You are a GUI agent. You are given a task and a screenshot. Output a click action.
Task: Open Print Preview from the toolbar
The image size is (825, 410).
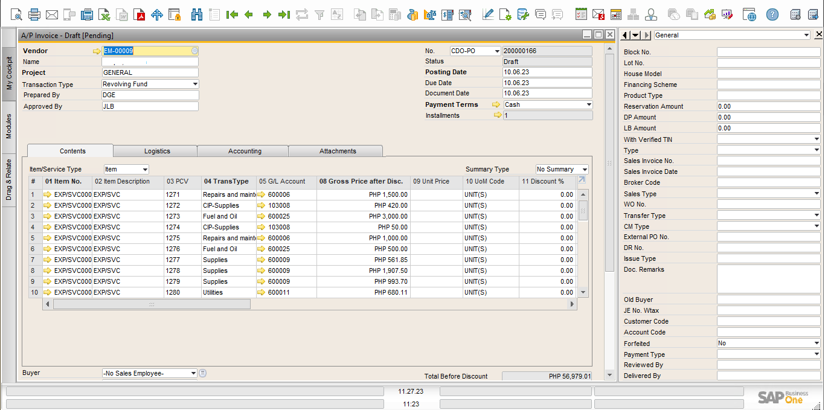[x=16, y=14]
